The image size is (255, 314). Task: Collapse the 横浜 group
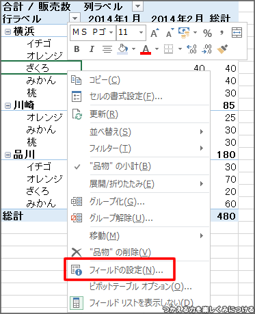point(8,31)
